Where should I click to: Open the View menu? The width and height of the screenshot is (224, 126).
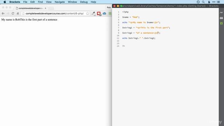[49, 2]
